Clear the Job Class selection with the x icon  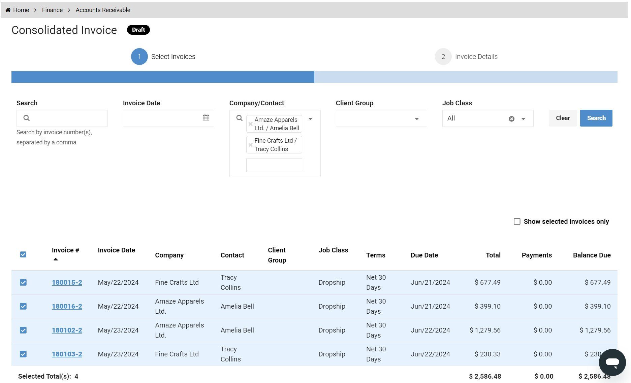pos(511,118)
